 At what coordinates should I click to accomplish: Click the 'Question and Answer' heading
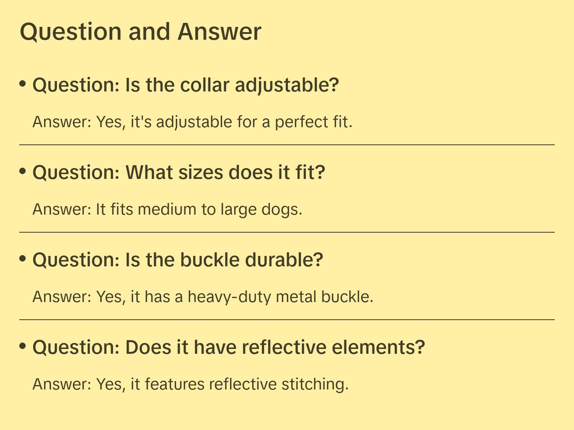pyautogui.click(x=140, y=32)
